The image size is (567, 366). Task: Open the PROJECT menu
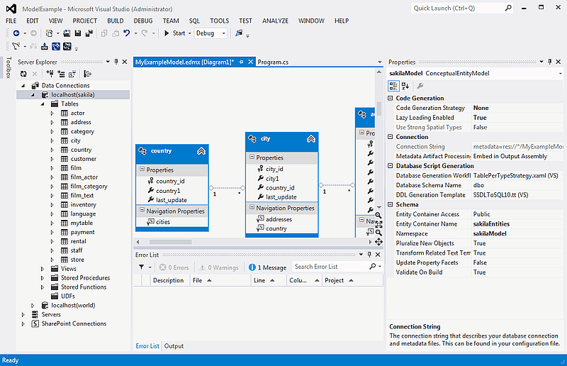pos(84,21)
